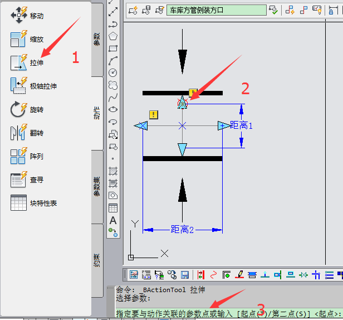The height and width of the screenshot is (320, 343).
Task: Click the block name field 车库方管侧装方口
Action: coord(217,10)
